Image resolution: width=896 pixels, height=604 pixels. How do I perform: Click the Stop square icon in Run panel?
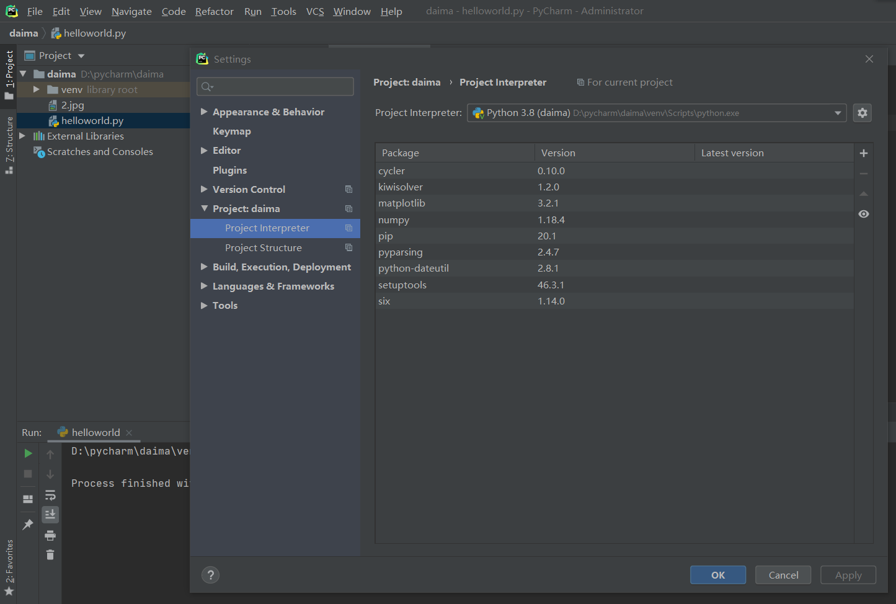[28, 474]
